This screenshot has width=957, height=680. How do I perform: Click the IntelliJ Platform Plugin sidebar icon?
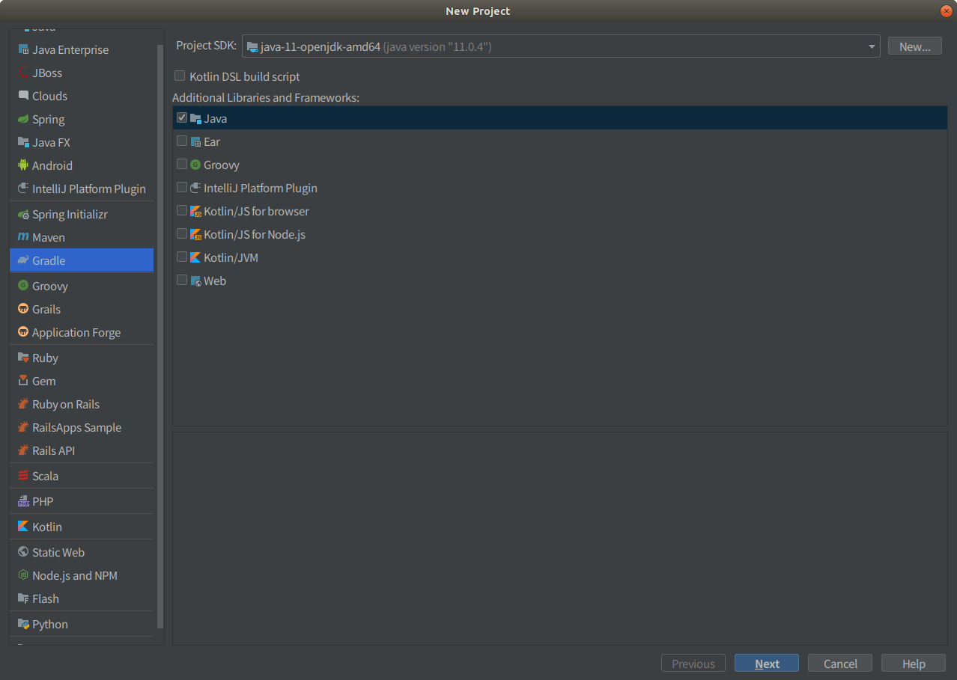(x=23, y=189)
